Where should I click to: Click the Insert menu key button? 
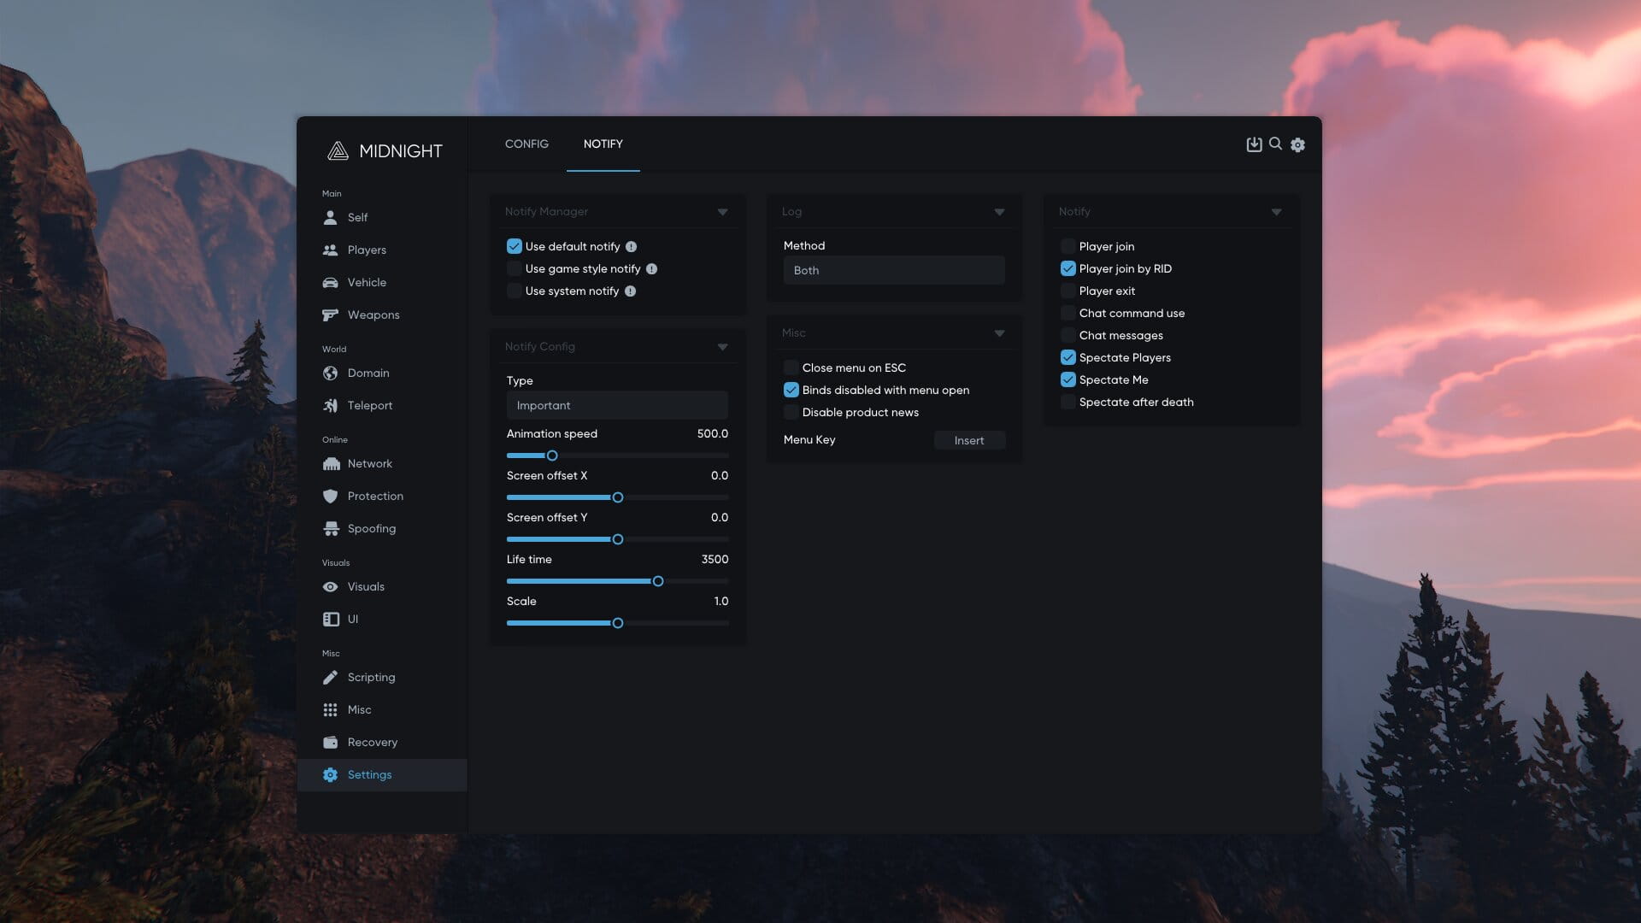coord(968,441)
